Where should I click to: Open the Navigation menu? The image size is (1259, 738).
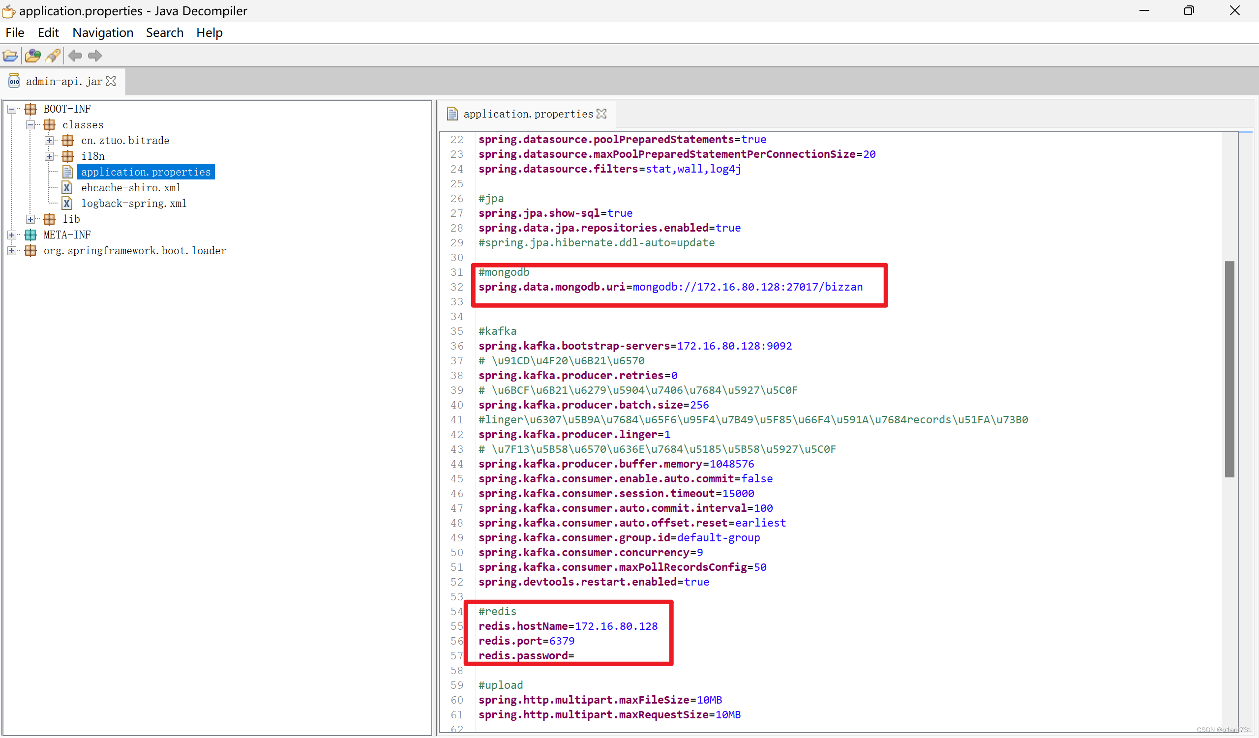(x=103, y=33)
